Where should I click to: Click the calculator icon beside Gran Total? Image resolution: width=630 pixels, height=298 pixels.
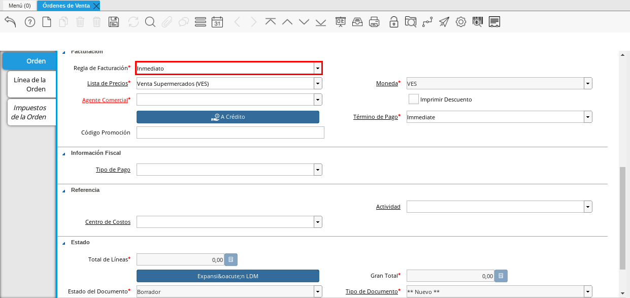501,276
